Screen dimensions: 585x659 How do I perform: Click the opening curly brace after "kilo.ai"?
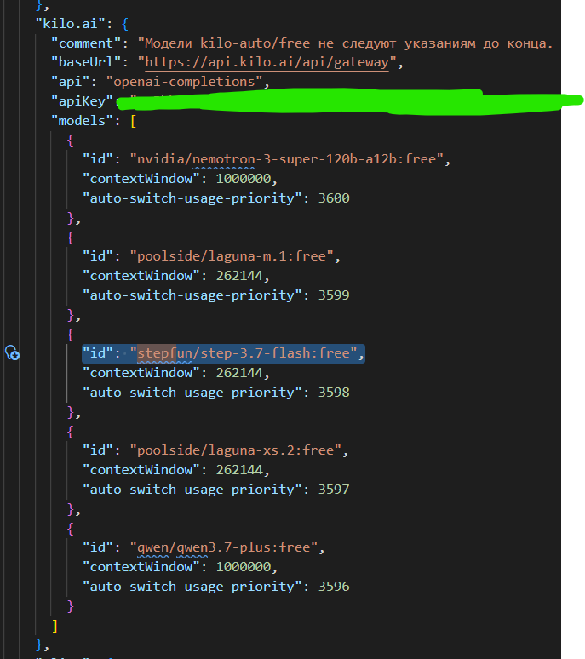[x=125, y=24]
